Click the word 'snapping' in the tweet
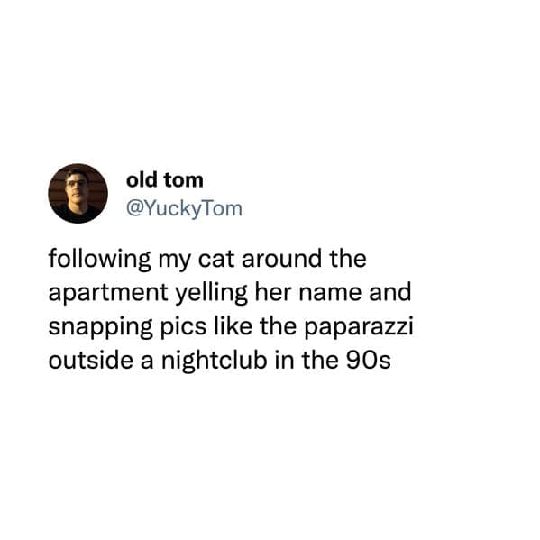Image resolution: width=540 pixels, height=540 pixels. pyautogui.click(x=101, y=327)
